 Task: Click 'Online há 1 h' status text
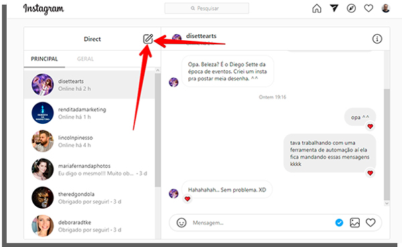[74, 117]
